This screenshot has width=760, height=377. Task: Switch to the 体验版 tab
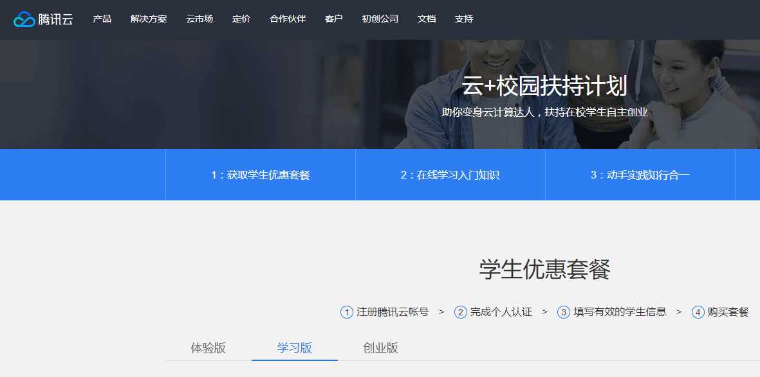[209, 348]
